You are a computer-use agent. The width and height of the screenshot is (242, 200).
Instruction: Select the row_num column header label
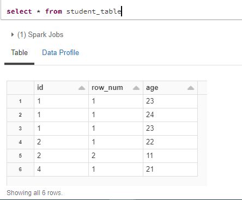coord(107,88)
